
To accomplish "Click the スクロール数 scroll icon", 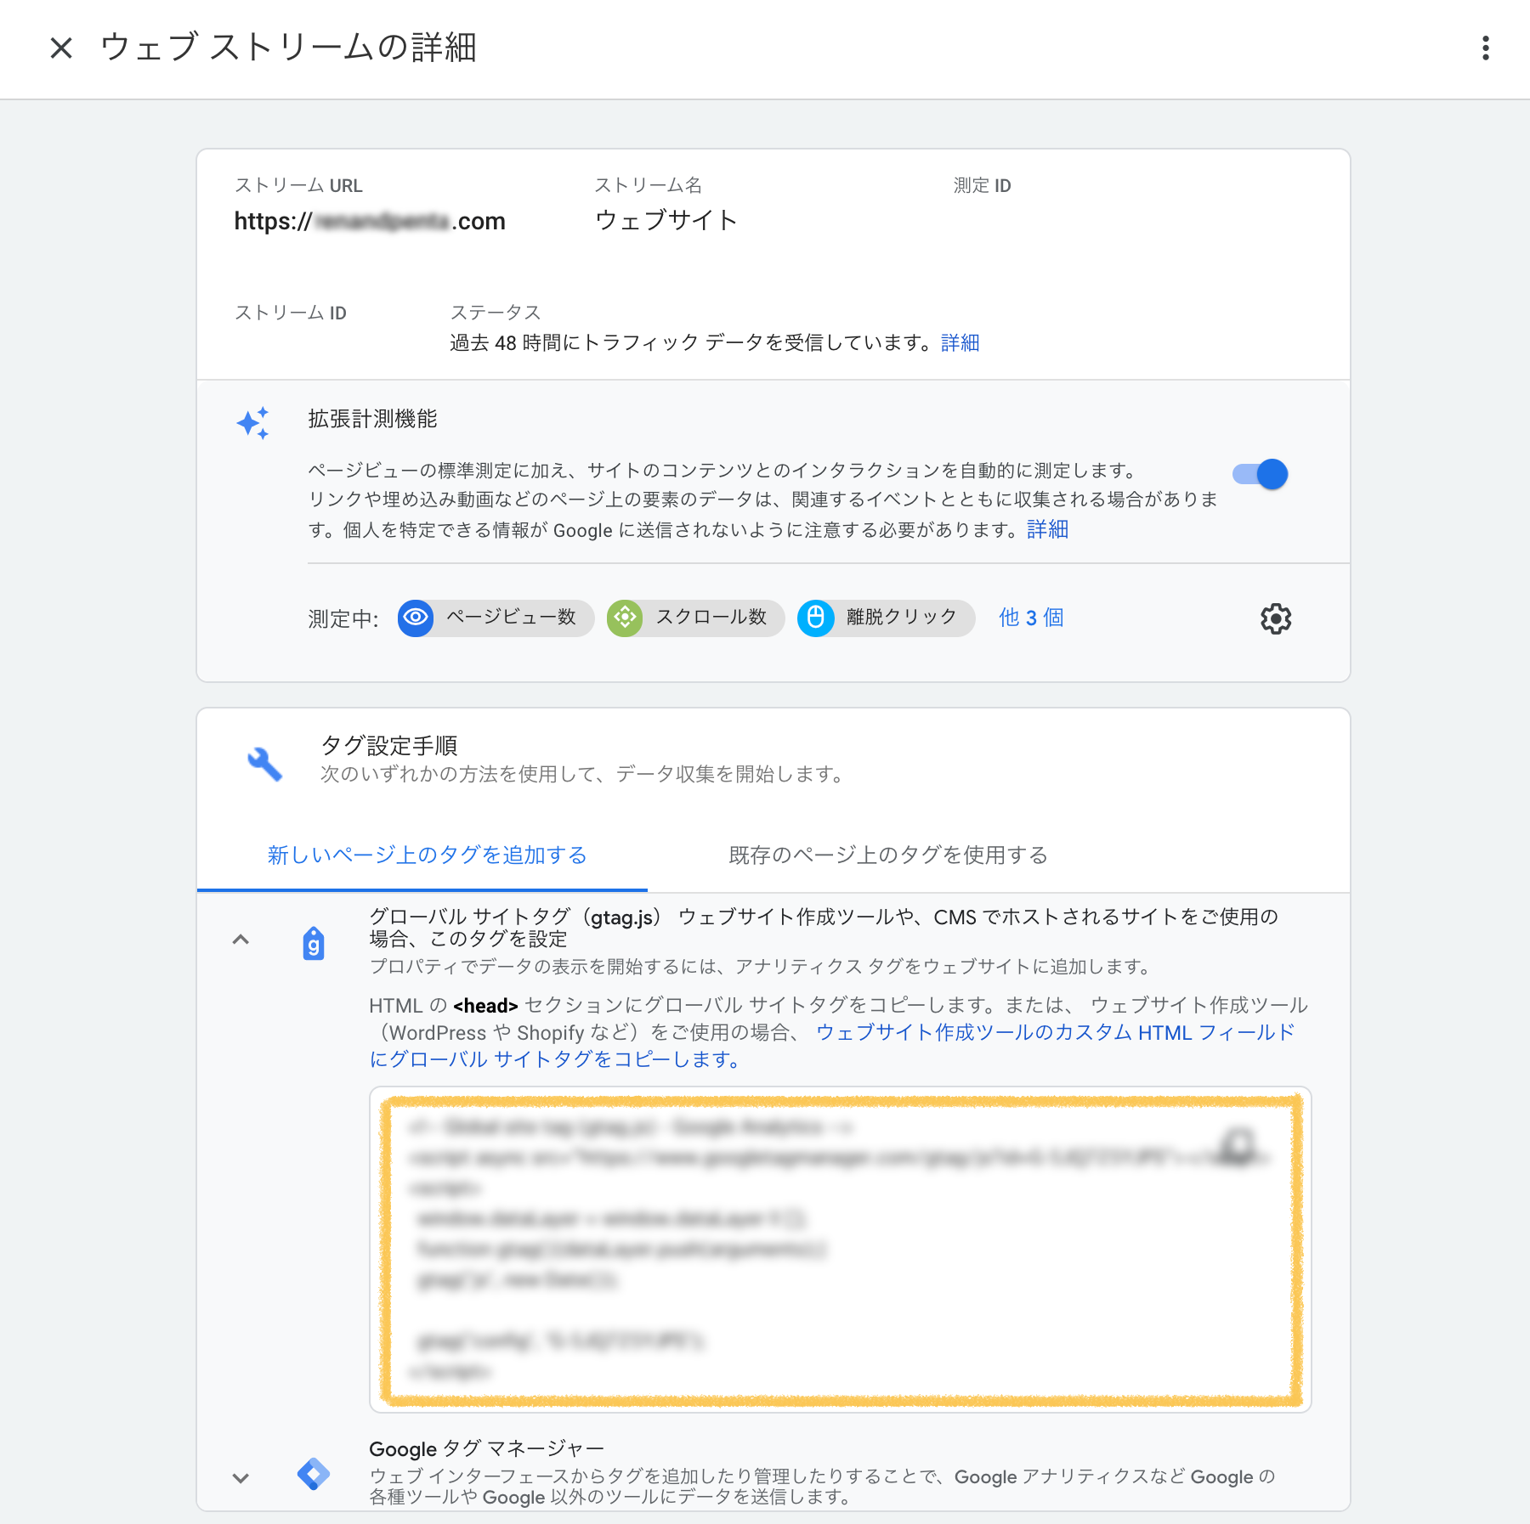I will coord(625,618).
